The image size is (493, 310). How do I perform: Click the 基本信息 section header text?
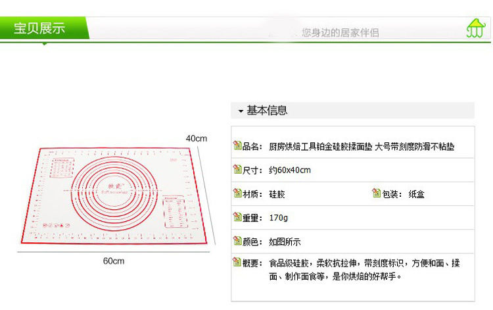[267, 111]
